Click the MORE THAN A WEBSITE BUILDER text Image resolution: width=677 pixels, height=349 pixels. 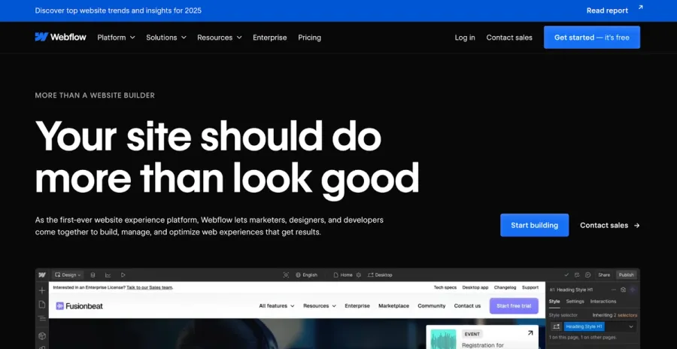pos(95,96)
